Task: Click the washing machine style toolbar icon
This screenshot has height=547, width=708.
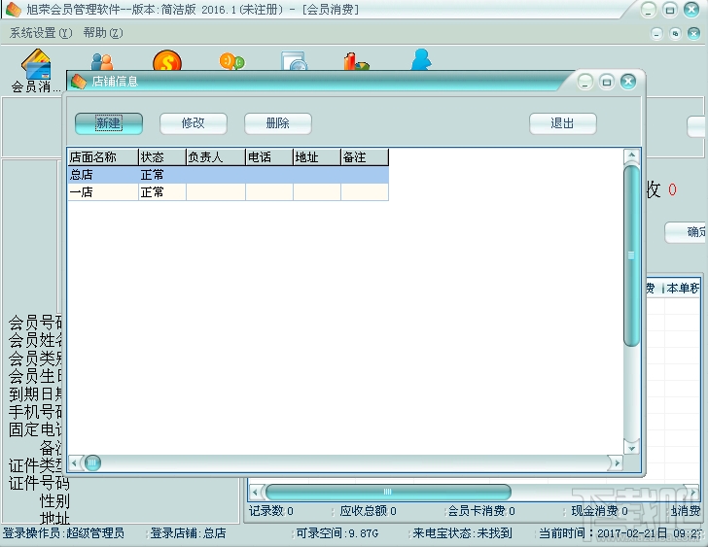Action: [294, 61]
